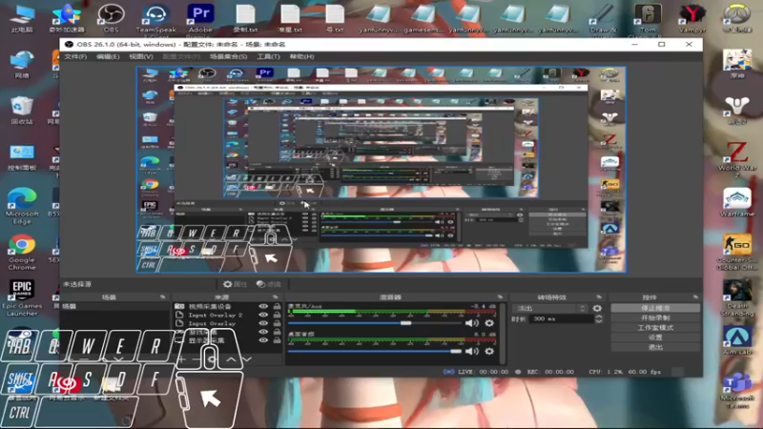Launch Counter-Strike Global Offensive shortcut
The width and height of the screenshot is (763, 429).
click(737, 253)
